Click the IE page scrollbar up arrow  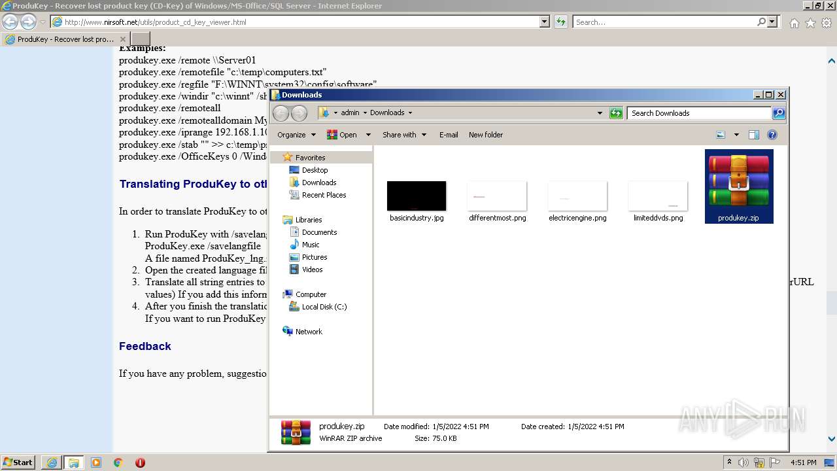832,61
